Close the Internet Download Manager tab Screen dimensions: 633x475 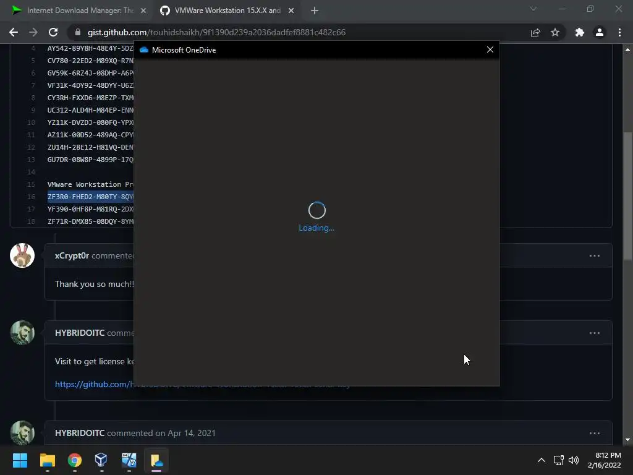tap(143, 11)
